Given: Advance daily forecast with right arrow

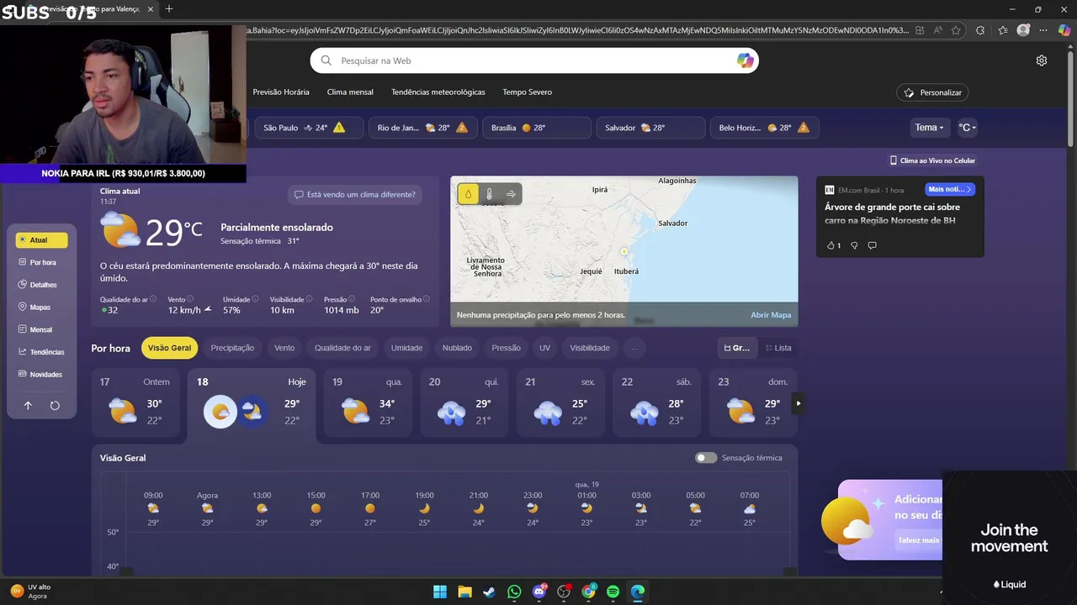Looking at the screenshot, I should (x=798, y=403).
